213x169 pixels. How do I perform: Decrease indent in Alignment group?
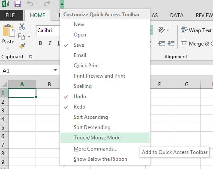162,43
